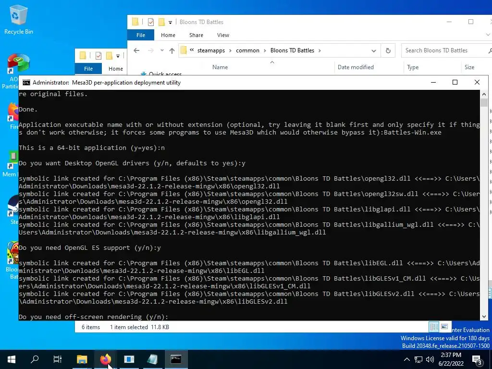
Task: Click common in the address breadcrumb
Action: [247, 50]
